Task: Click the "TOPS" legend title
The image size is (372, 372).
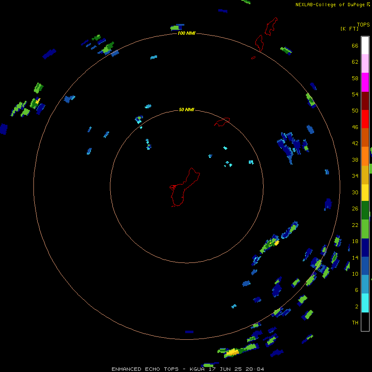Action: 363,25
